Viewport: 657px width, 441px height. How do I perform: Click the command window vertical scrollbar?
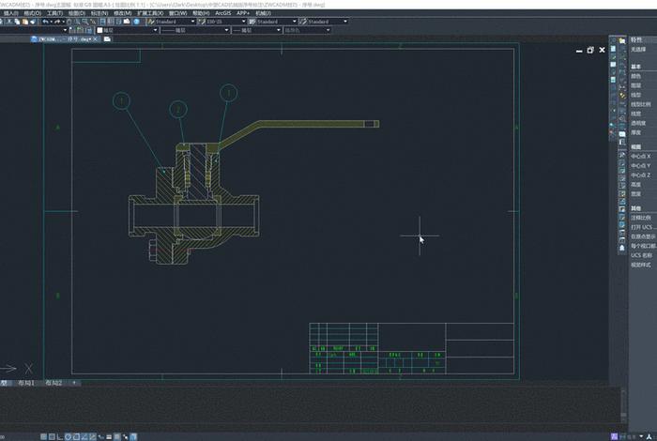coord(623,404)
